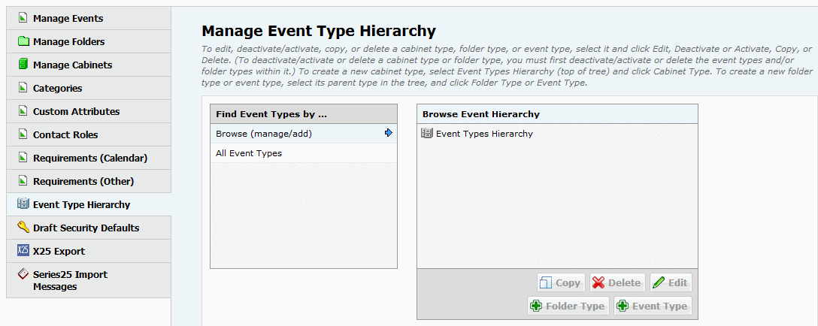
Task: Click the Event Types Hierarchy tree icon
Action: 427,134
